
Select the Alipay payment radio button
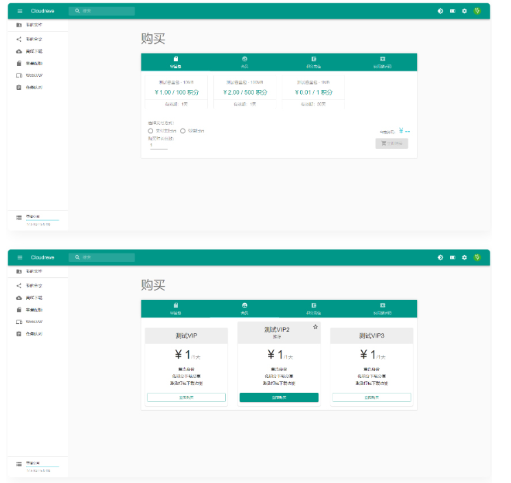point(150,130)
